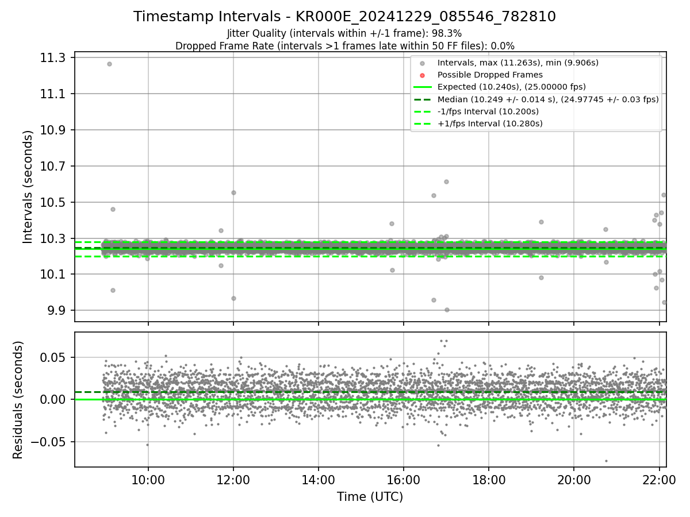Click the outlier near 10.55s at 12:00
The image size is (690, 517).
233,192
